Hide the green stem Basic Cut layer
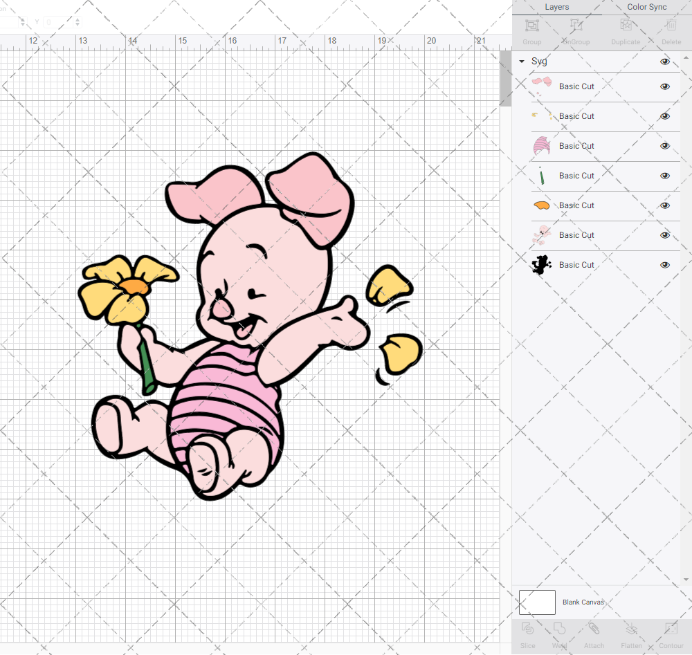Image resolution: width=692 pixels, height=655 pixels. pyautogui.click(x=664, y=176)
